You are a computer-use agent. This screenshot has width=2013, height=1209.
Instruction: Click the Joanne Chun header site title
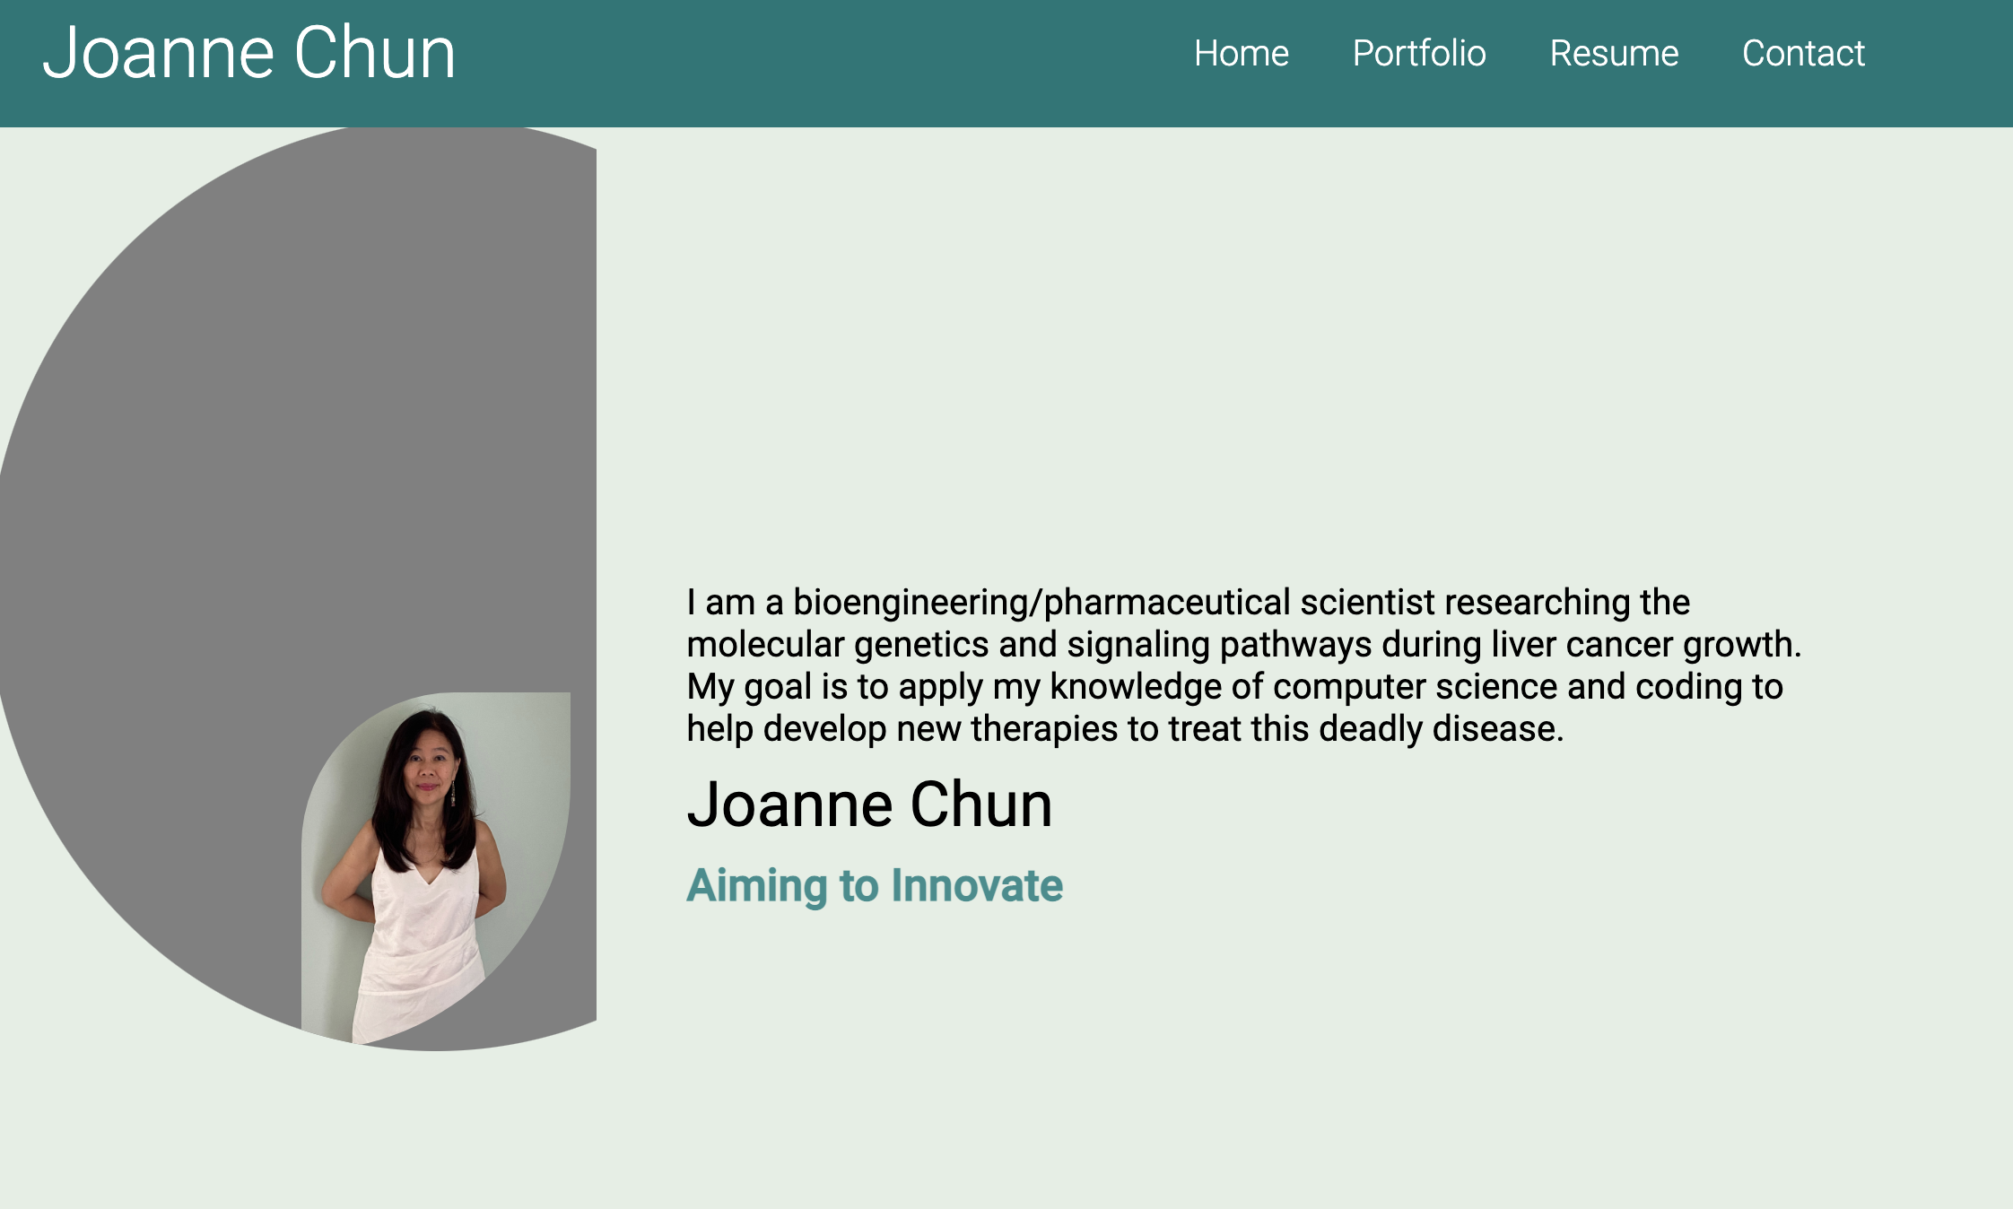(x=248, y=54)
